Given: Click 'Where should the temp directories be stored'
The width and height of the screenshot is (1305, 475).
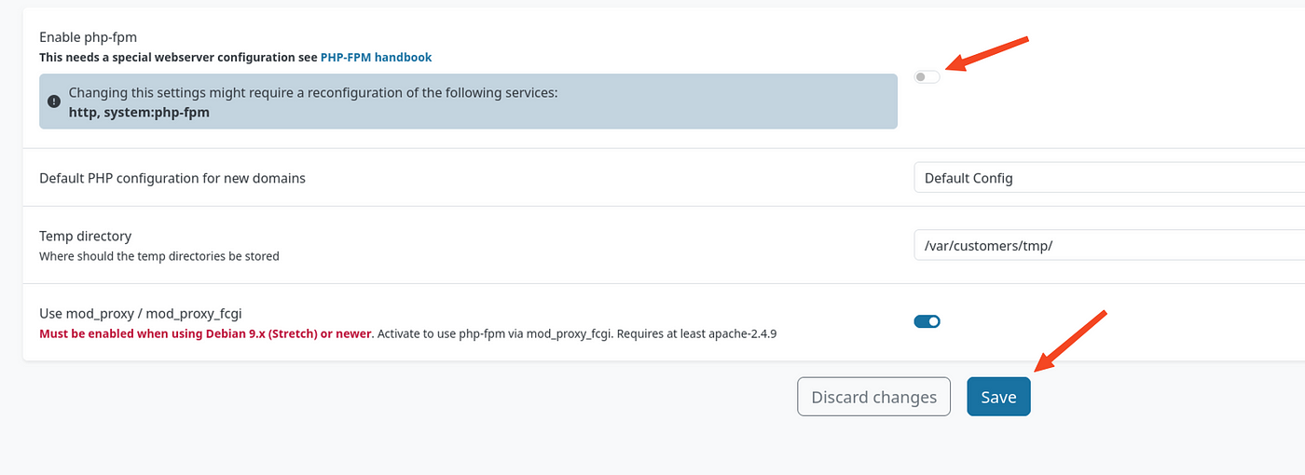Looking at the screenshot, I should [159, 255].
